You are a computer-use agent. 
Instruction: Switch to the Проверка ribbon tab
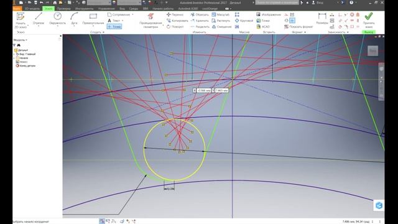tap(63, 9)
